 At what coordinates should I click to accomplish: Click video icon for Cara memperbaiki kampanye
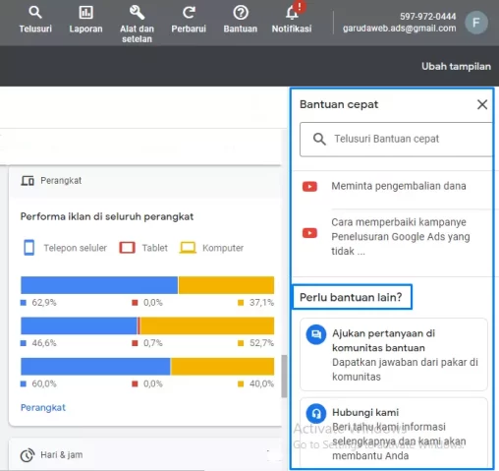(309, 233)
